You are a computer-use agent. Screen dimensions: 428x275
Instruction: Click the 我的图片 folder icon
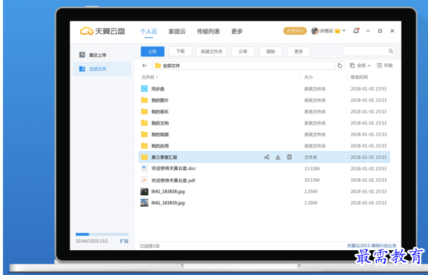click(x=144, y=100)
